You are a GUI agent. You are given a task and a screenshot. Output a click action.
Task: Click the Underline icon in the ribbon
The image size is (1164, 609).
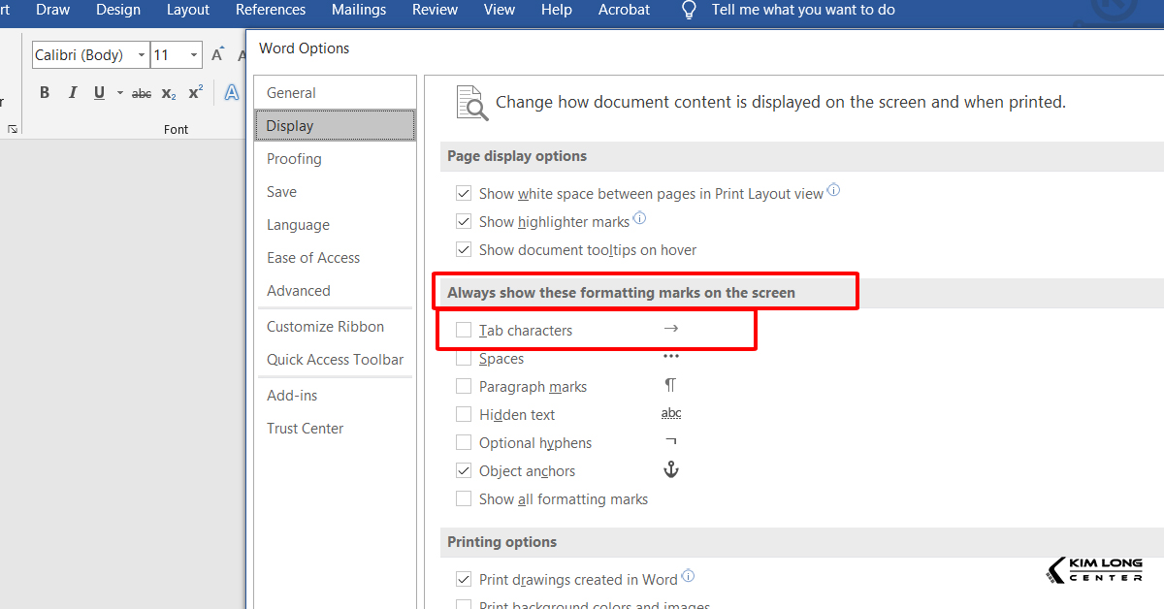point(98,93)
